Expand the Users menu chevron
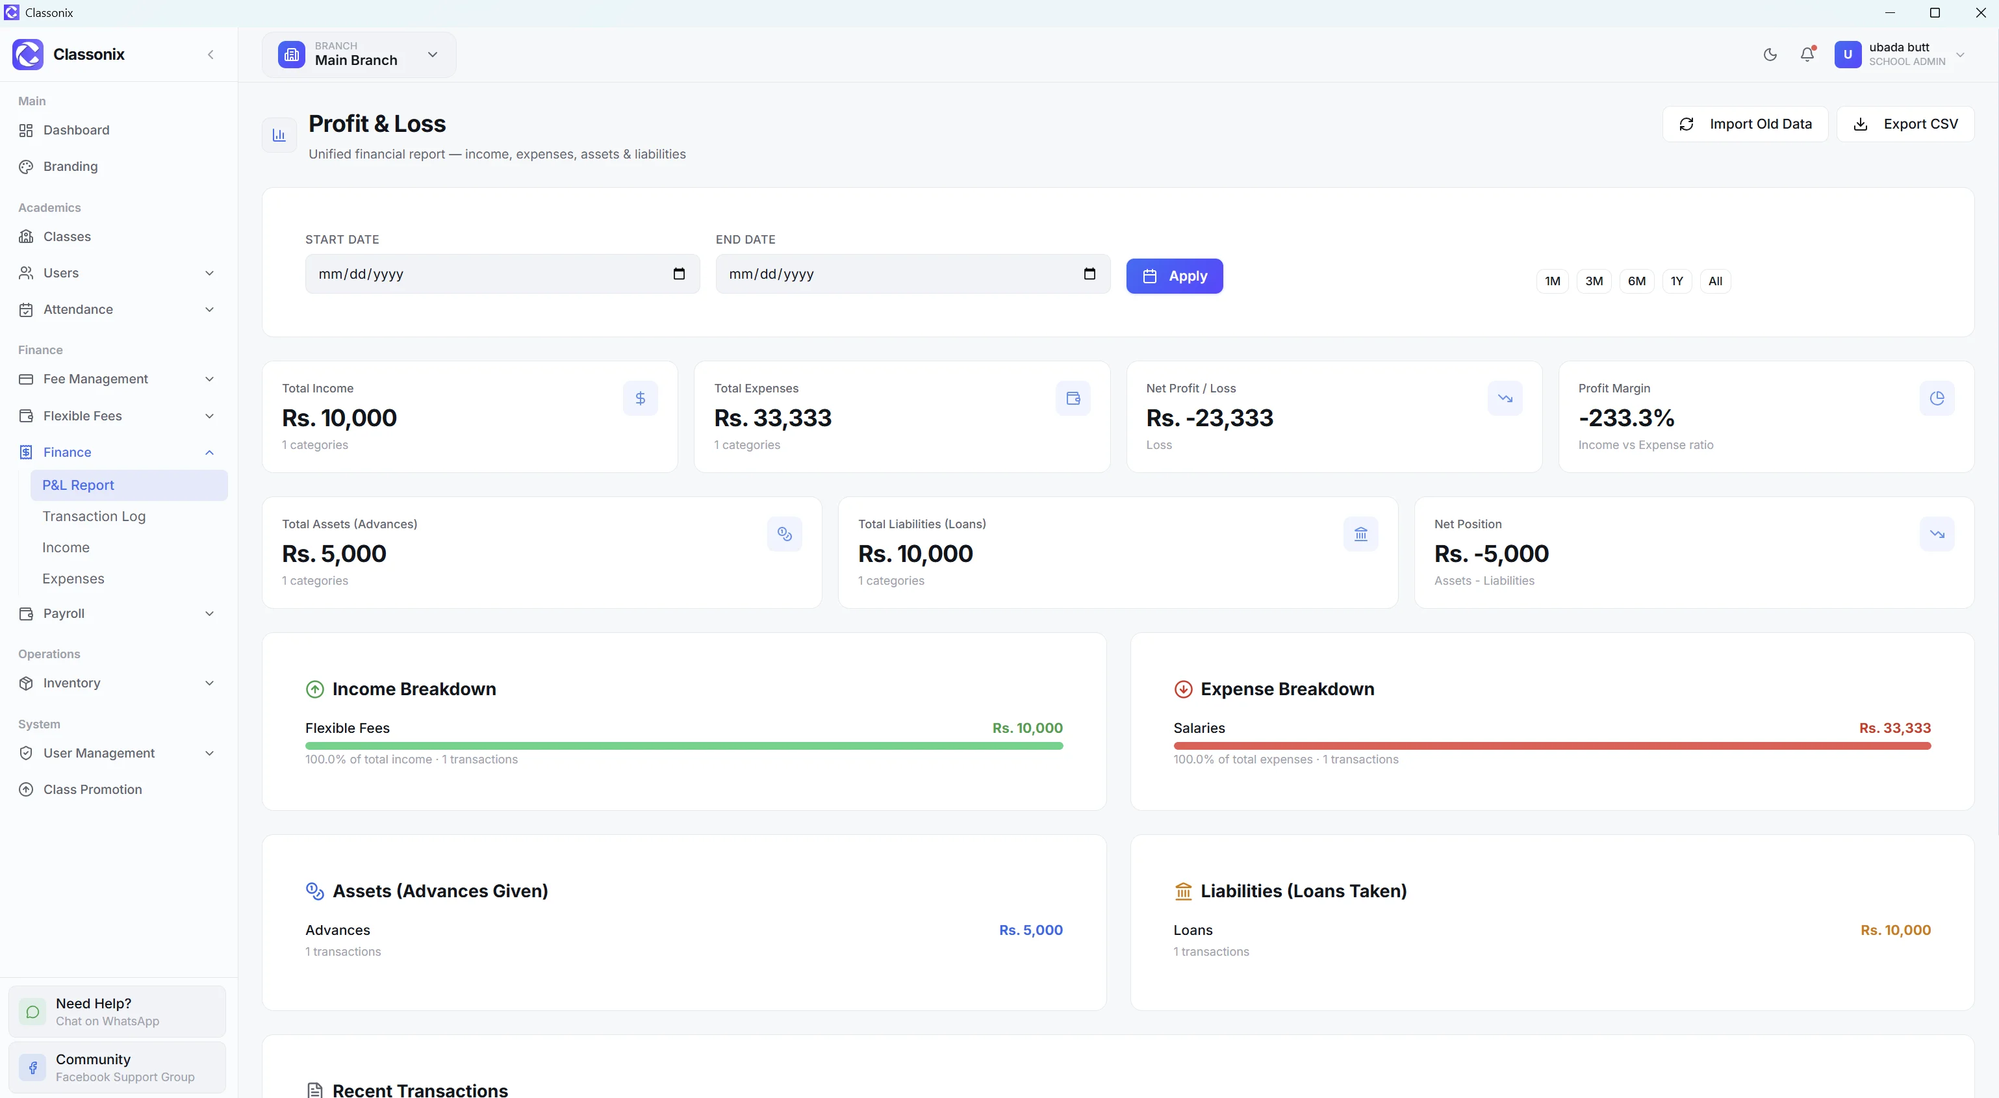Image resolution: width=1999 pixels, height=1098 pixels. point(210,273)
